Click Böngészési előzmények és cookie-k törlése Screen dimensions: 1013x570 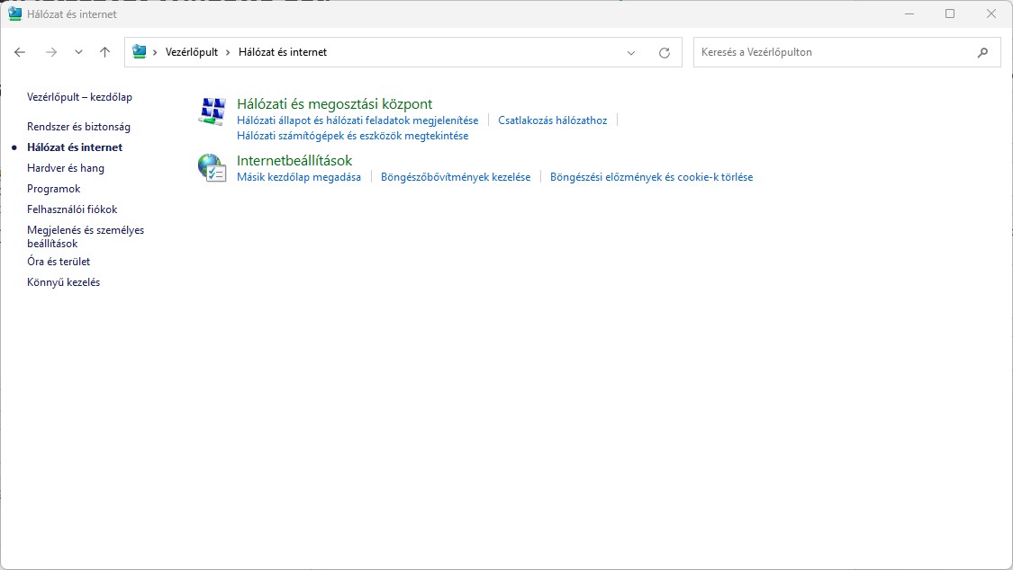point(651,177)
